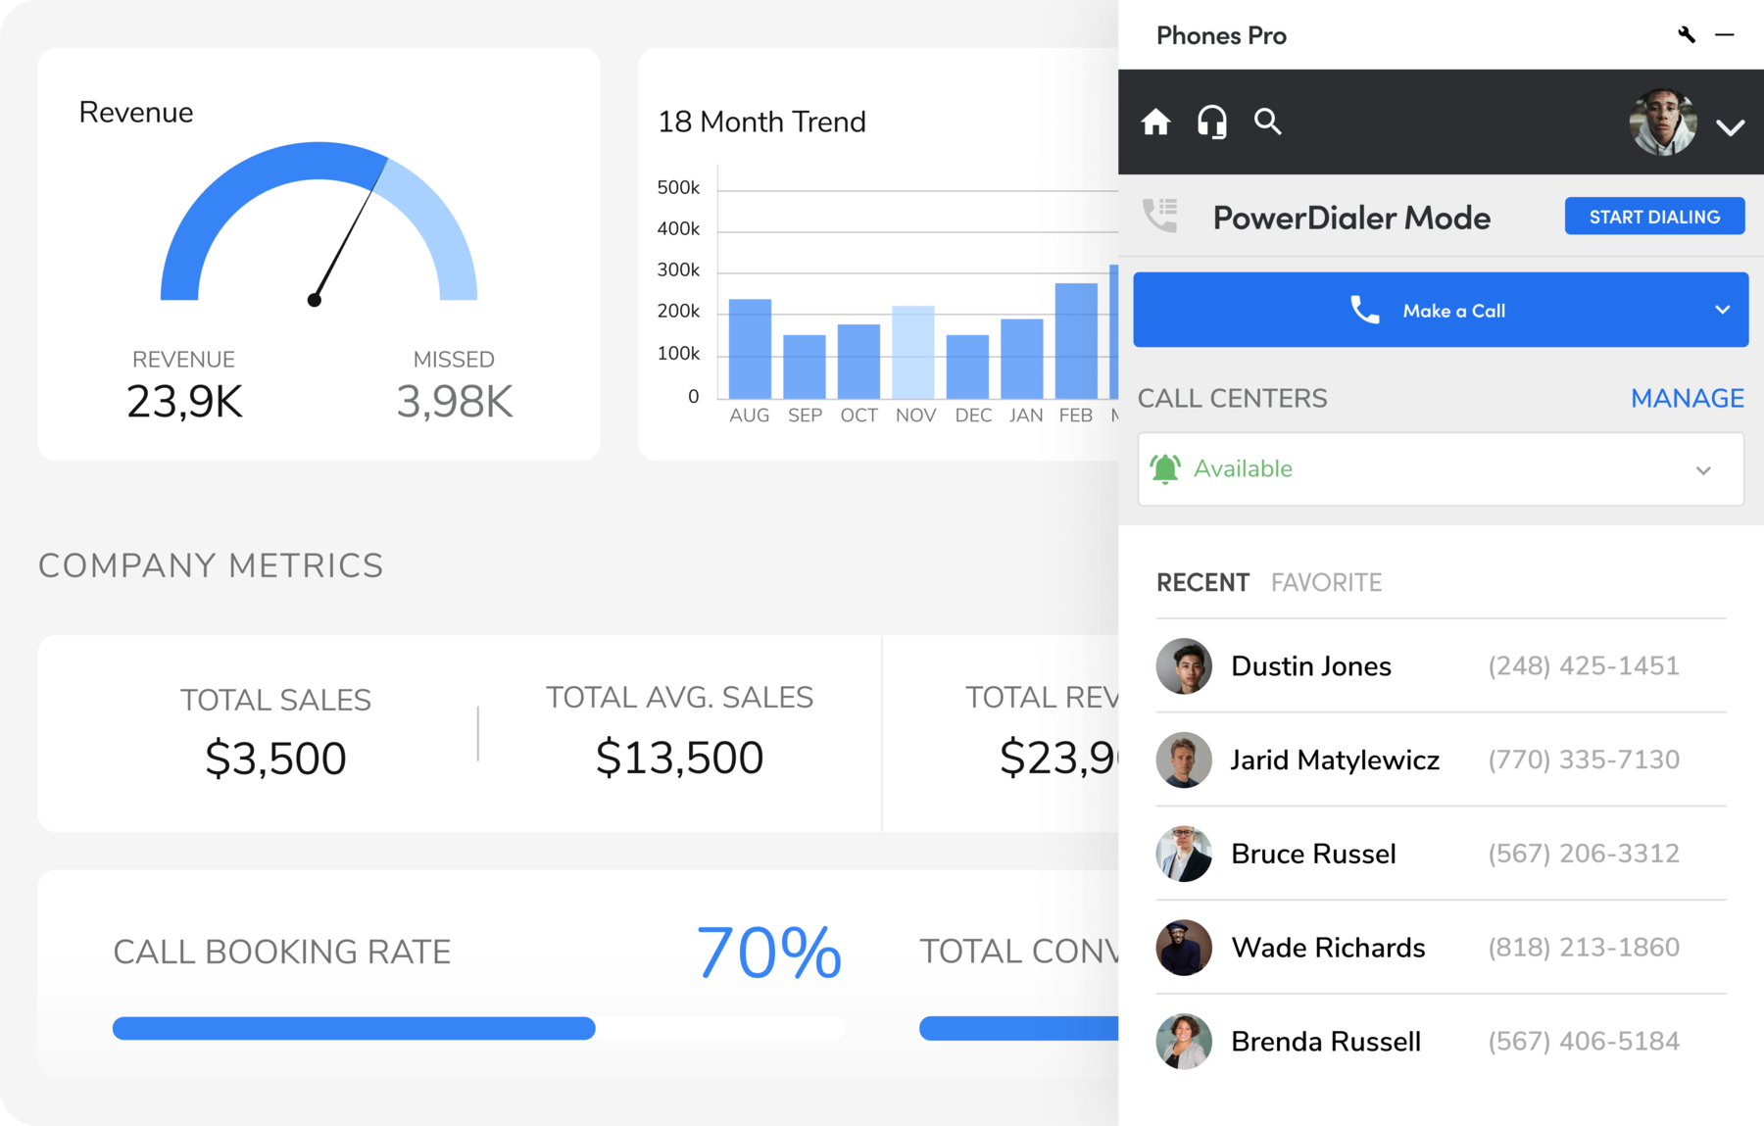Click the Call Booking Rate progress bar

(478, 1028)
